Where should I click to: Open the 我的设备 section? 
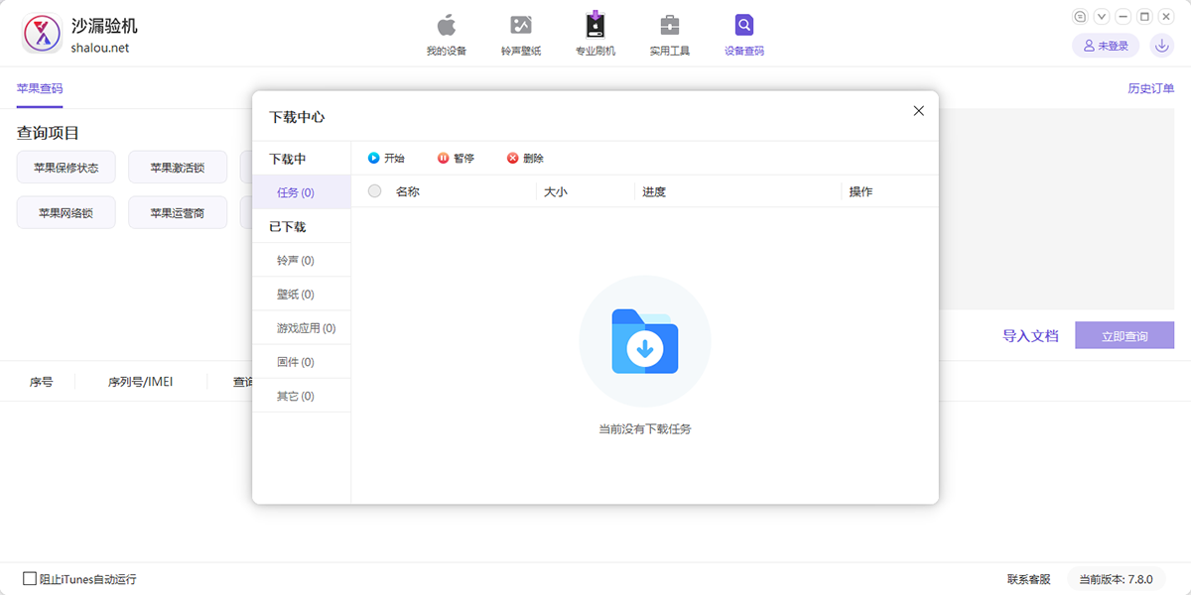click(x=446, y=36)
